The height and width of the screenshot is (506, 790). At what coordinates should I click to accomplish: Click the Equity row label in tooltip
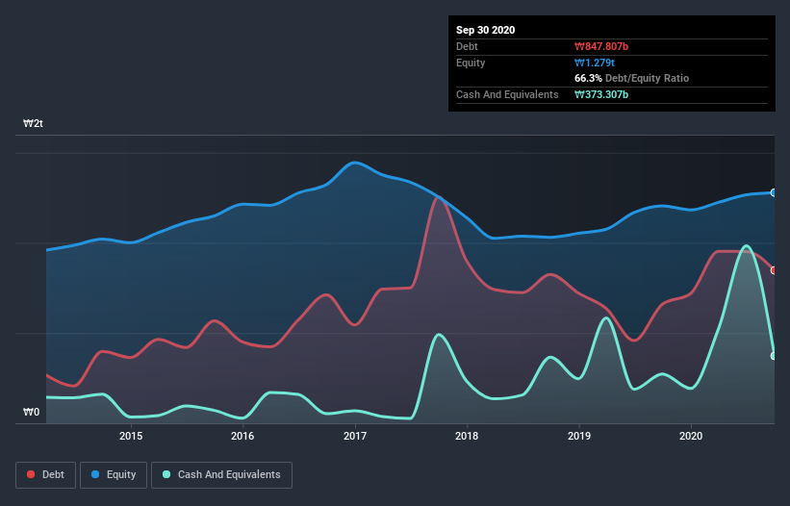click(x=471, y=63)
